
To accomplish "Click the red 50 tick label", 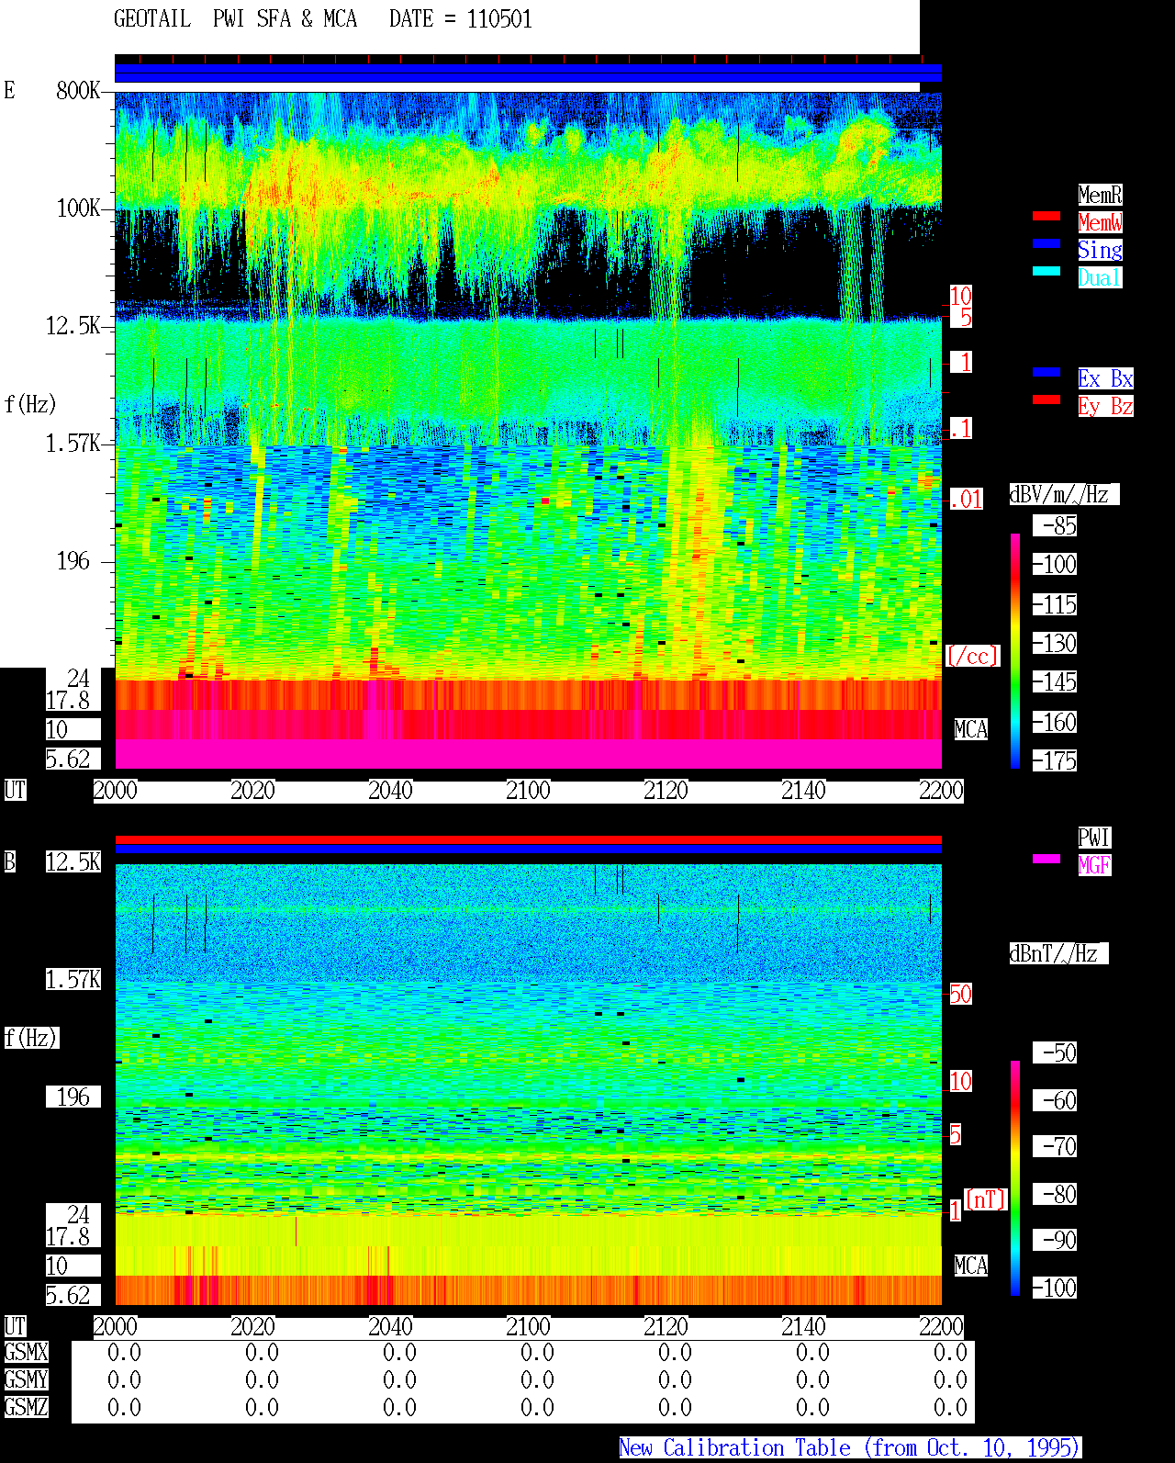I will [x=960, y=994].
